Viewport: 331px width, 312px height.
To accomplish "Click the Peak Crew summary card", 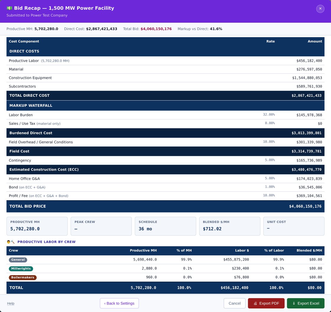I will tap(101, 226).
